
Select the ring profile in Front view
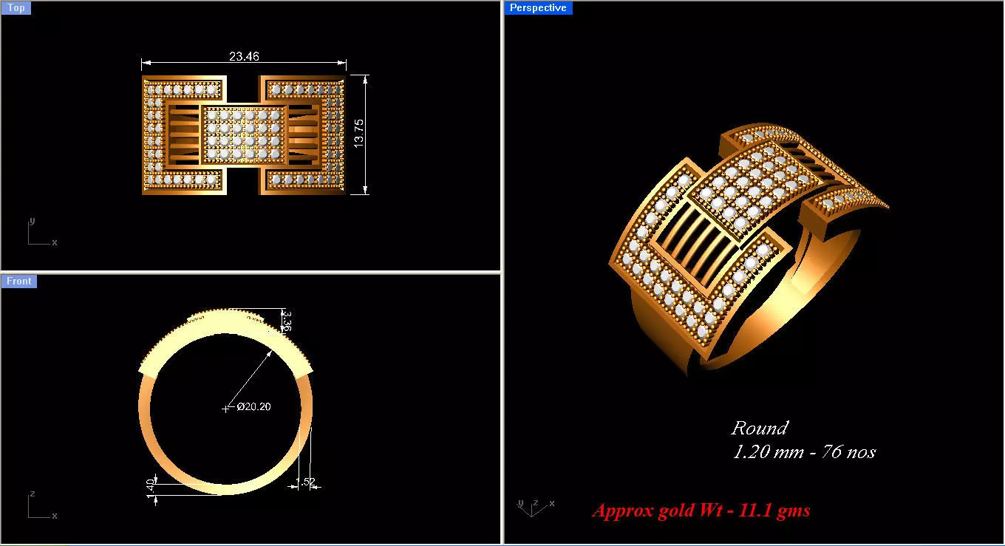[225, 401]
